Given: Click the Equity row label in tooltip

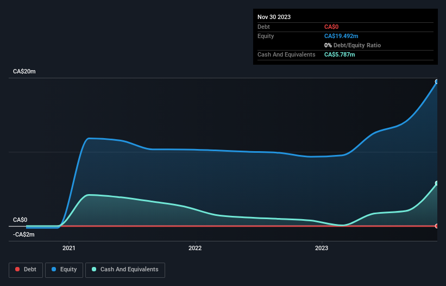Looking at the screenshot, I should pyautogui.click(x=266, y=36).
